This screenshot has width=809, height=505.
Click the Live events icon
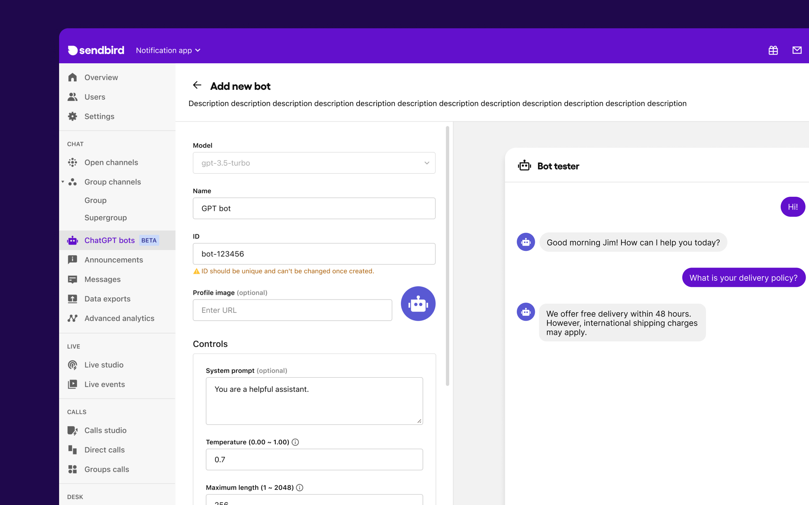(73, 384)
